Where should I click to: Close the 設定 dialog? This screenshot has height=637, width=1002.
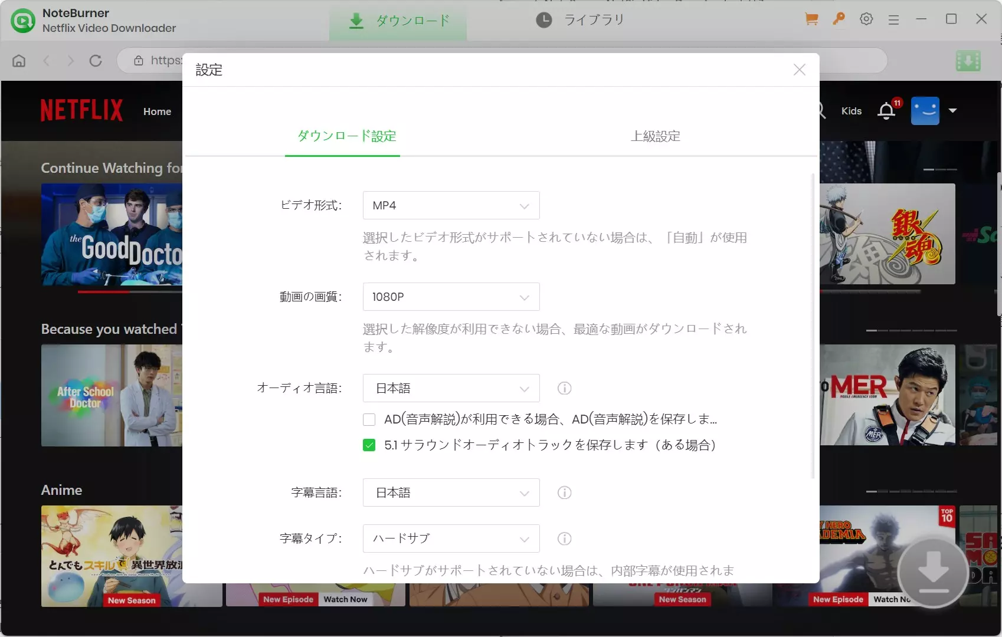tap(800, 70)
